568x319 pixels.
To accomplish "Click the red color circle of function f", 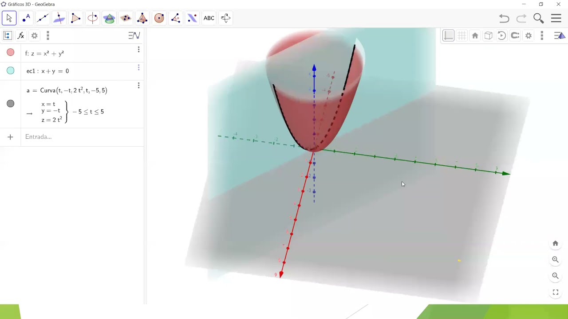I will pos(10,52).
